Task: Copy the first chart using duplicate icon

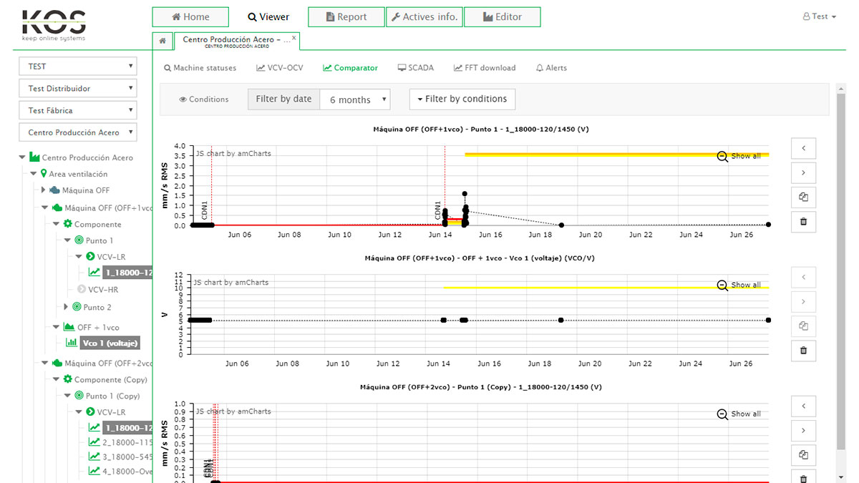Action: [803, 197]
